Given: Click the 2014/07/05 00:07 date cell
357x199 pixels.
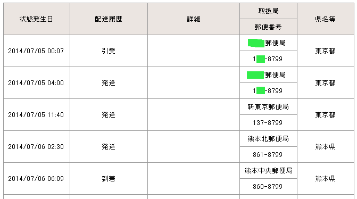Looking at the screenshot, I should (x=37, y=51).
